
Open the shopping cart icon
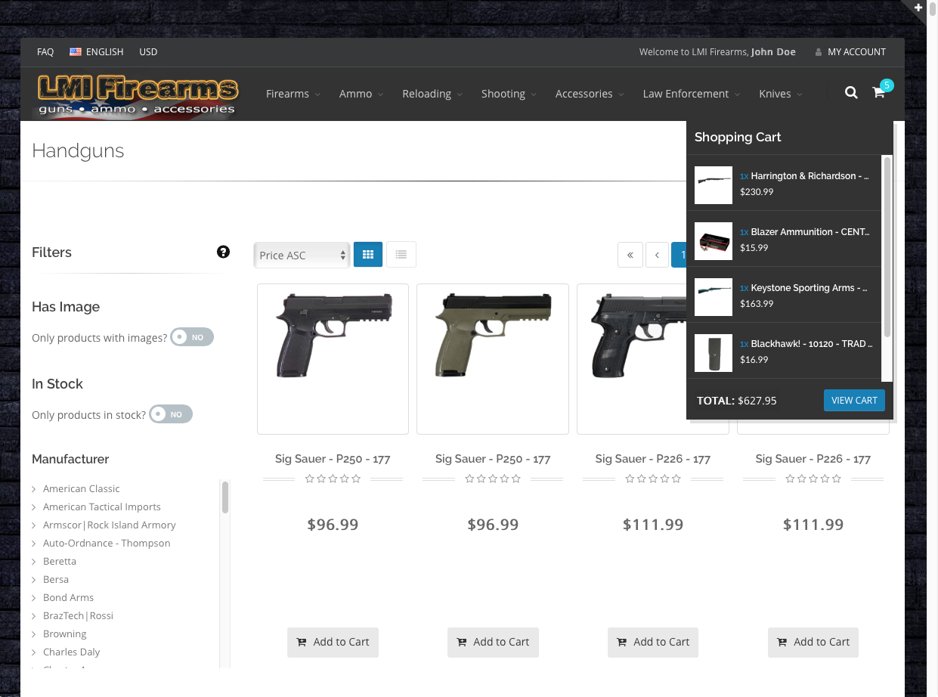(x=878, y=93)
